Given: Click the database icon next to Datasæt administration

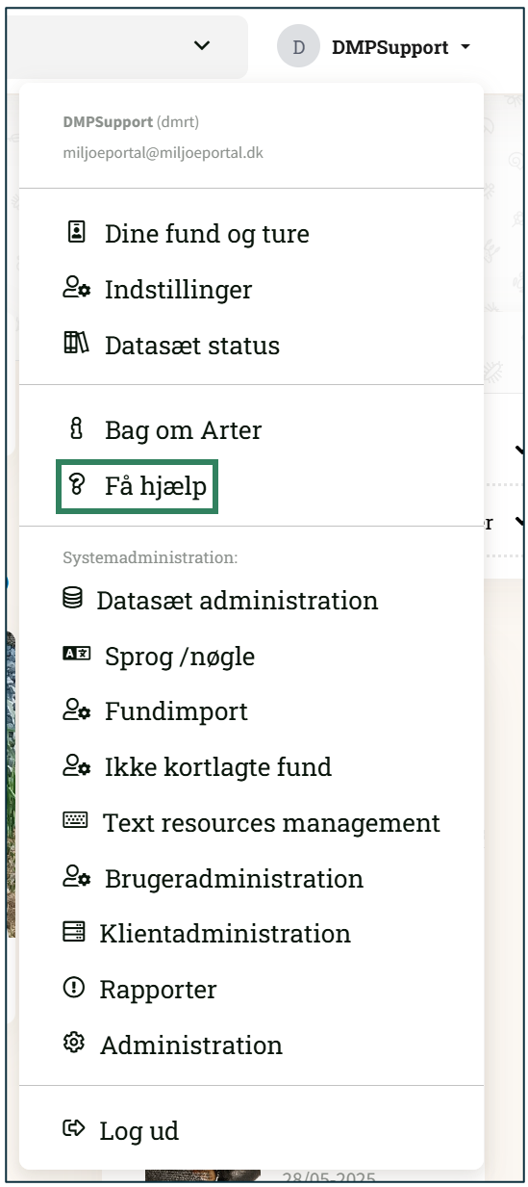Looking at the screenshot, I should [x=72, y=599].
